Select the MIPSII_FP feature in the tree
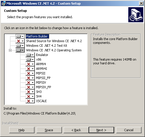Screen dimensions: 145x137 pos(43,78)
